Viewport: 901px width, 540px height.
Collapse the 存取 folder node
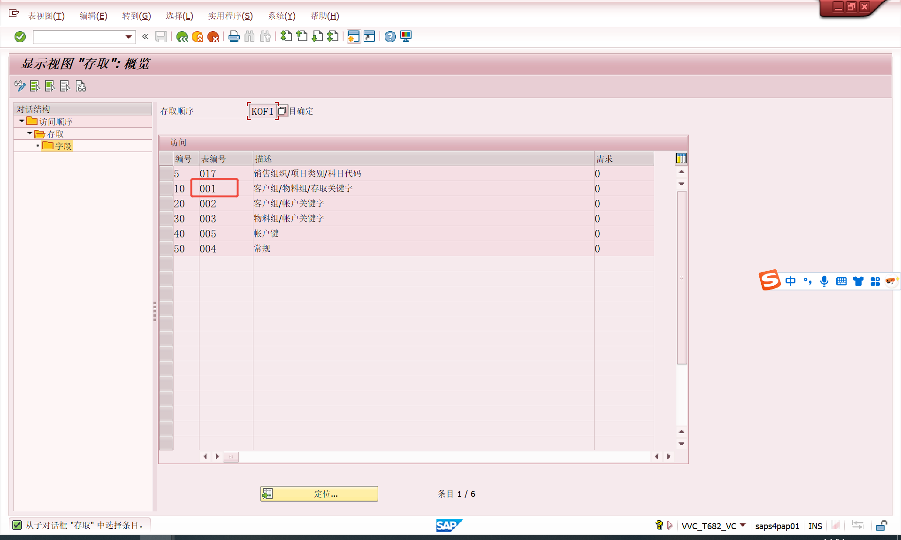[30, 134]
